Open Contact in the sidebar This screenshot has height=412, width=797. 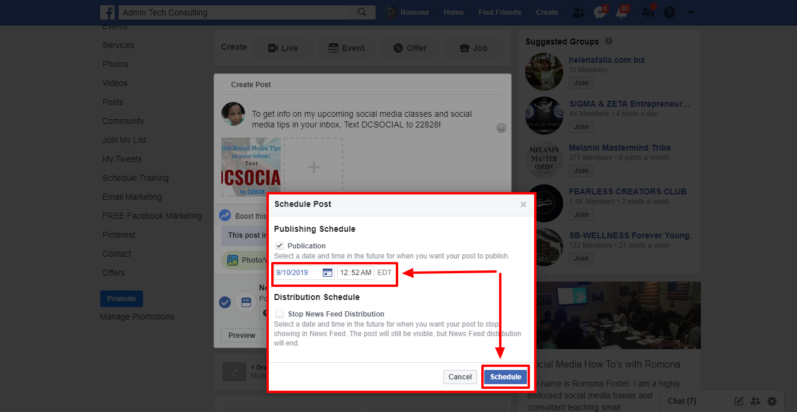point(116,254)
